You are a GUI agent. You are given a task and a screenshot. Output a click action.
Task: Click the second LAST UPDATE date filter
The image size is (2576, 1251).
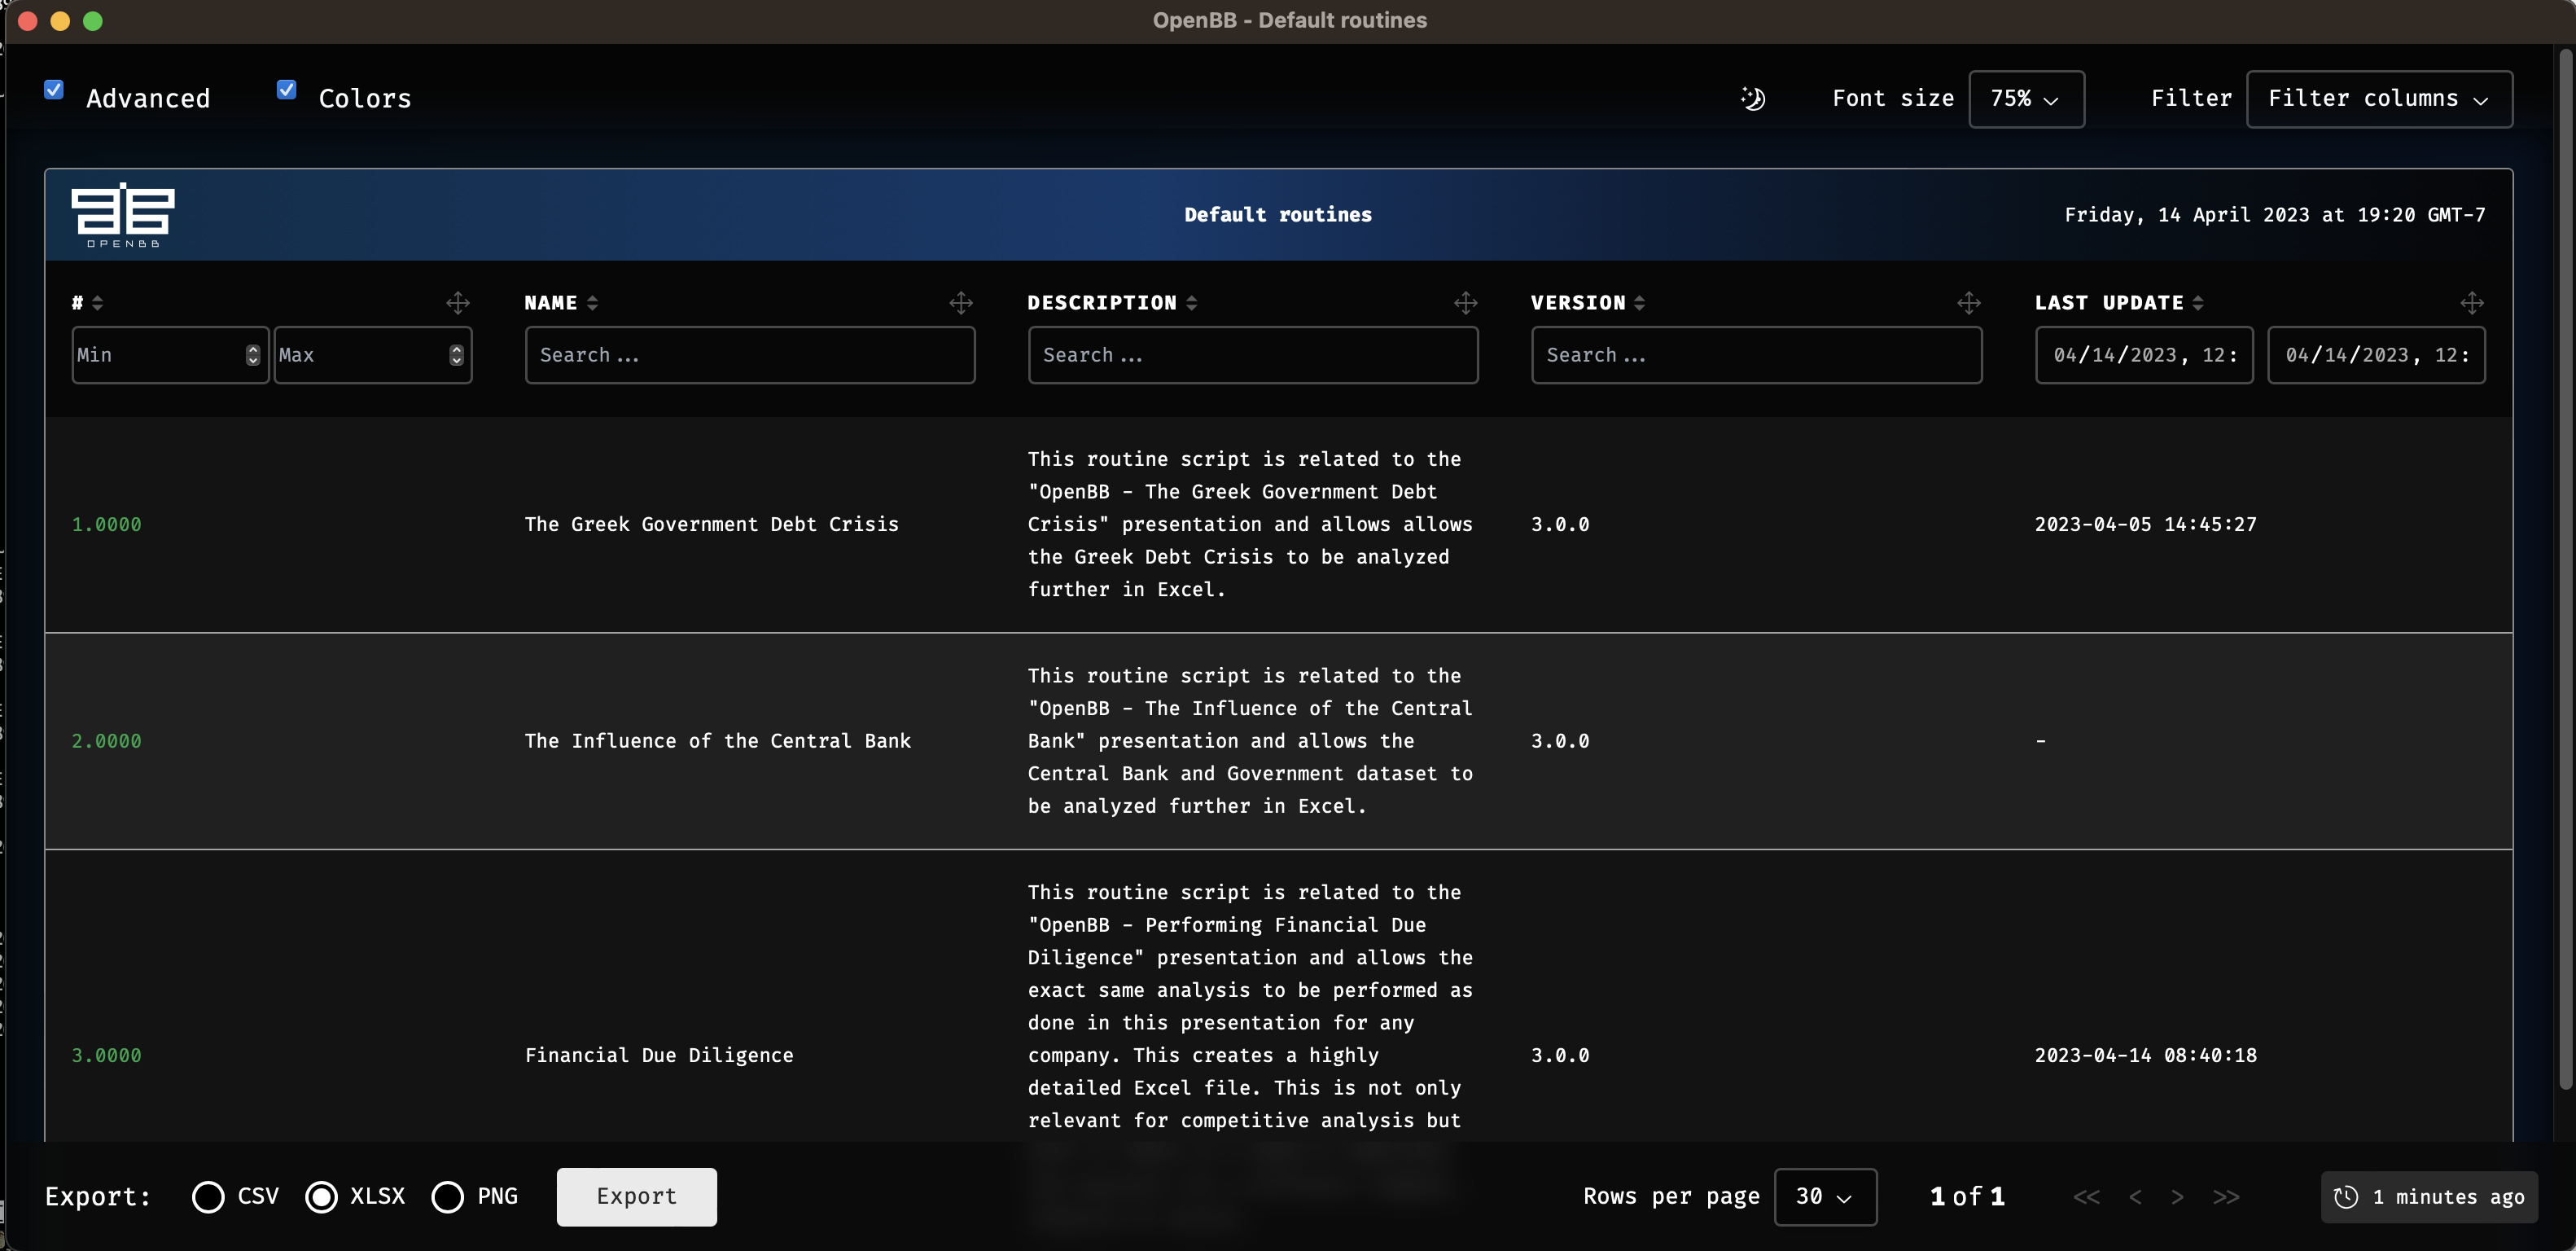[x=2376, y=355]
